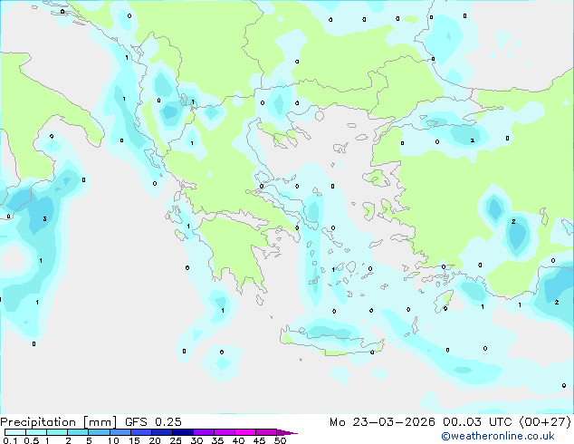Click the 1–2 mm legend color block
This screenshot has width=574, height=444.
tap(57, 432)
